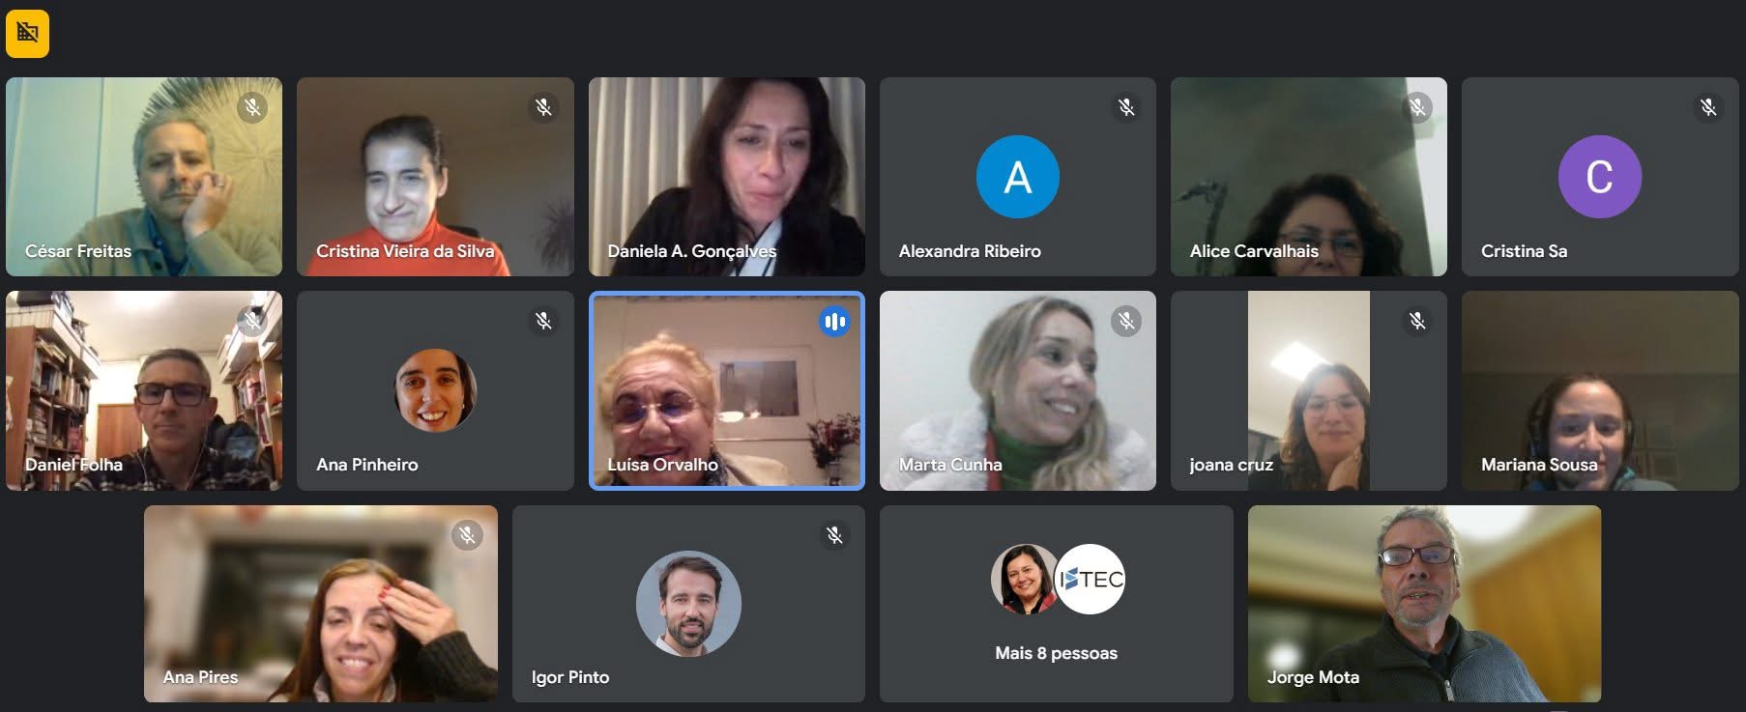Screen dimensions: 1746x712
Task: Click Igor Pinto's profile photo
Action: (688, 604)
